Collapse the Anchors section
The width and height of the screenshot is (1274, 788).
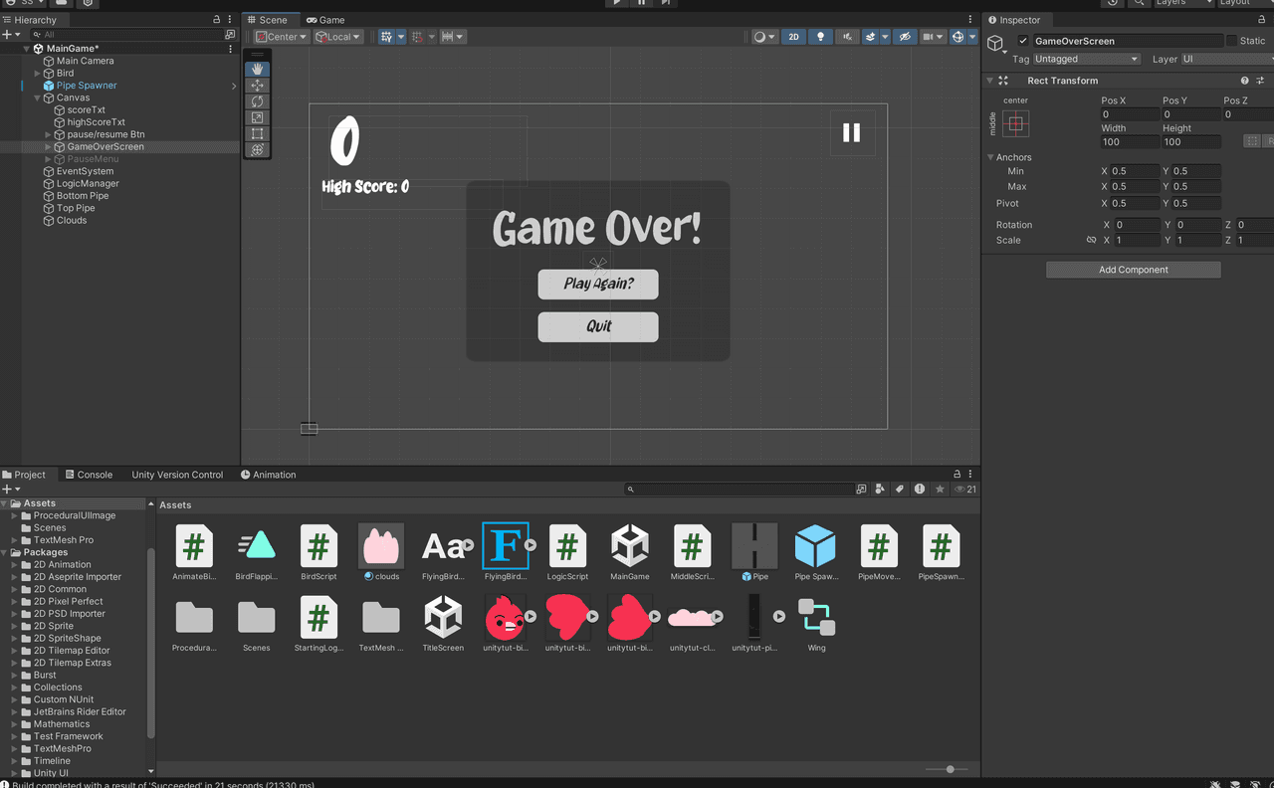(x=990, y=157)
